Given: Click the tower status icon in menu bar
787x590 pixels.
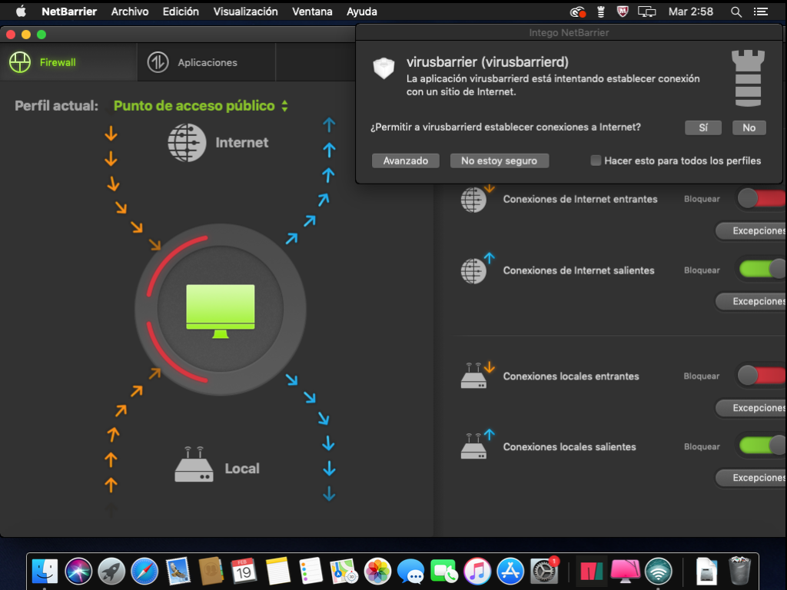Looking at the screenshot, I should (600, 12).
